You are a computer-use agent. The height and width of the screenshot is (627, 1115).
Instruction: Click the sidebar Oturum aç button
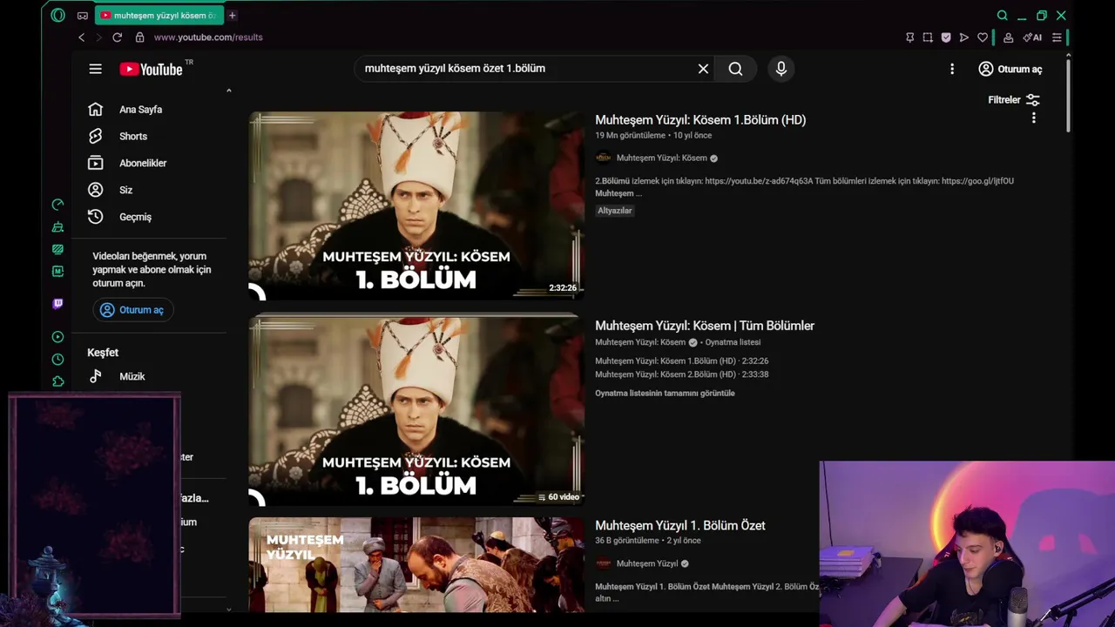133,310
